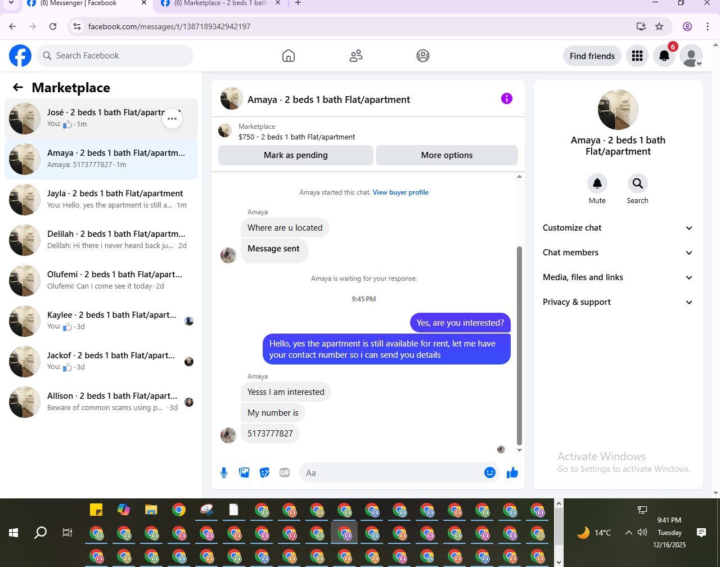Show hidden system tray icons chevron

click(x=628, y=533)
